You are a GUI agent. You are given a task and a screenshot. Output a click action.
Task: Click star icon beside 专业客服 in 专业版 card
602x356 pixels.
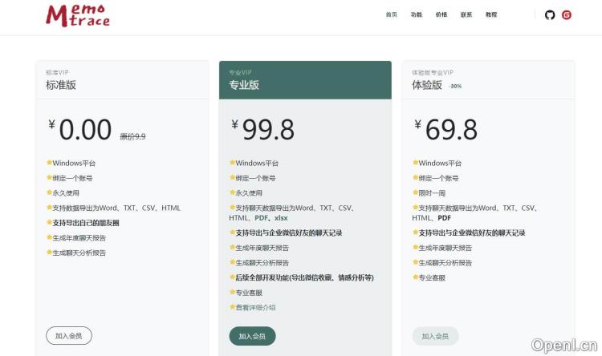(x=232, y=293)
